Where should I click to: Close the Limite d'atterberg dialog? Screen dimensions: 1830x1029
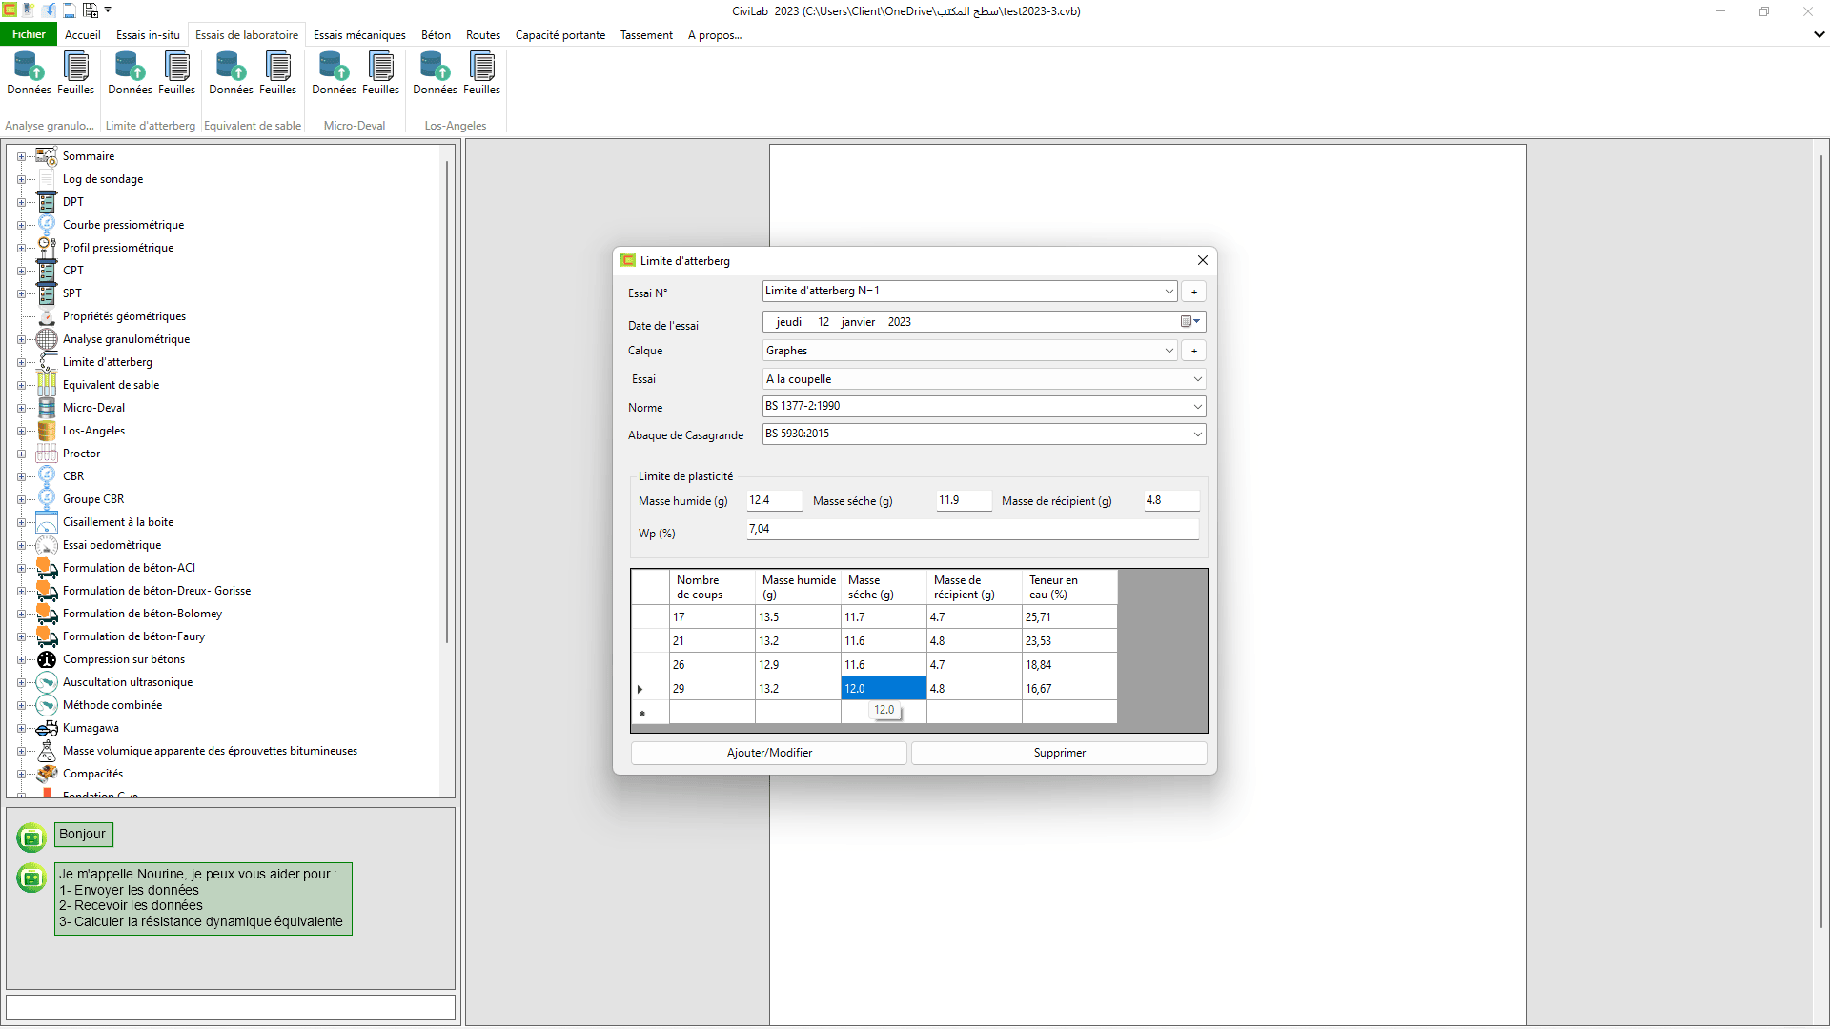pyautogui.click(x=1202, y=260)
